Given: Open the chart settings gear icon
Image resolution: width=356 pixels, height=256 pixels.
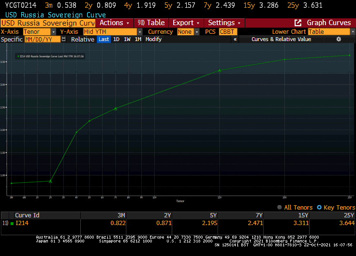Looking at the screenshot, I should click(339, 39).
